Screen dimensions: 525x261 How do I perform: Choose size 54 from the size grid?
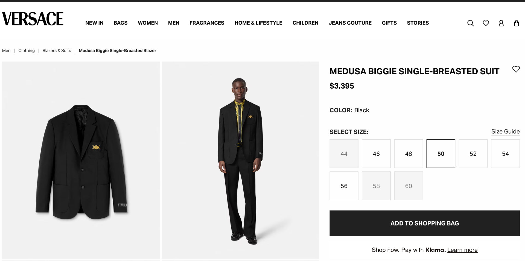[505, 154]
